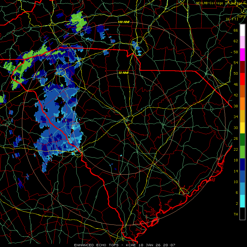Click the "ENHANCED ECHO TOPS" caption text
This screenshot has width=247, height=247.
96,245
